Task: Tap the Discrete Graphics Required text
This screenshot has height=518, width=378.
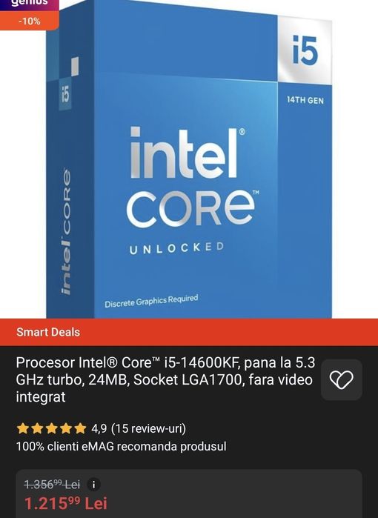Action: pos(151,301)
